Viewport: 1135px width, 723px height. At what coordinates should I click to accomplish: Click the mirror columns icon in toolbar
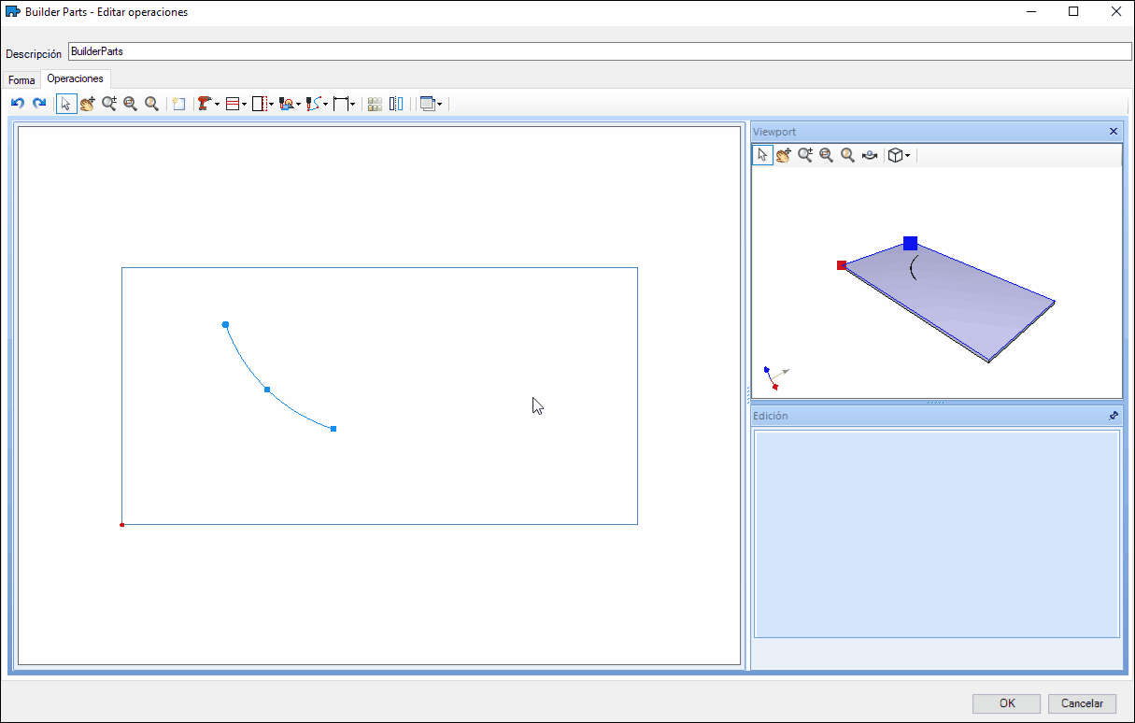tap(396, 104)
